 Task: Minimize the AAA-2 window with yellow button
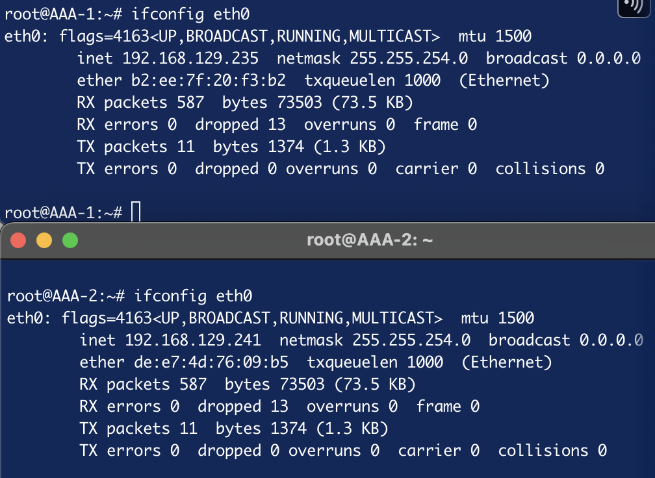click(44, 240)
